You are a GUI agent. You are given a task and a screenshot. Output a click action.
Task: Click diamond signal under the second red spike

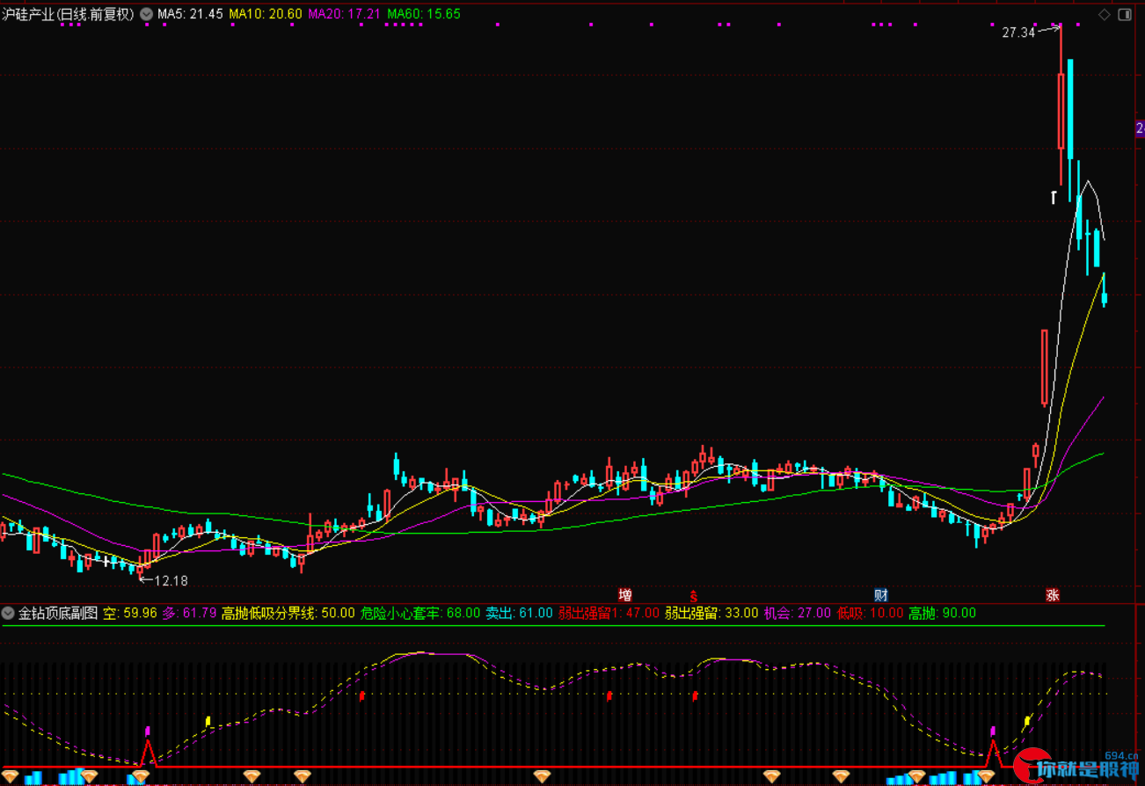986,776
